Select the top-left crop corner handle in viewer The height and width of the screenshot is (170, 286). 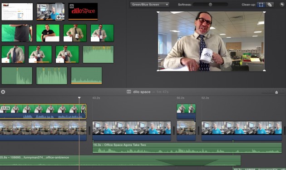tap(158, 12)
